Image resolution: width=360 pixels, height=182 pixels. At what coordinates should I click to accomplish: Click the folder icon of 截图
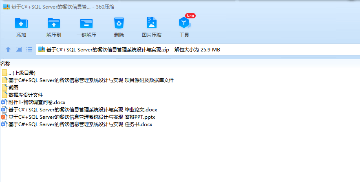tap(4, 87)
